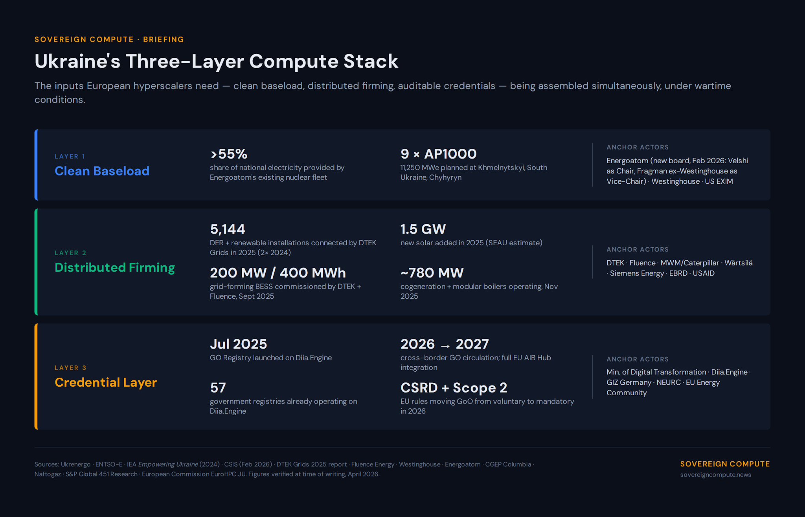Select the Credential Layer heading
Screen dimensions: 805x517
[x=105, y=382]
